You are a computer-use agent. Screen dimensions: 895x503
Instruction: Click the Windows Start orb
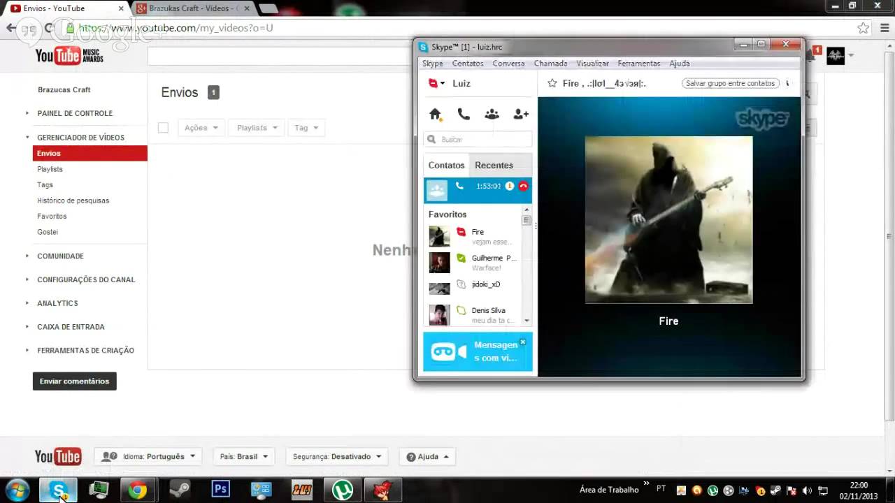(x=17, y=490)
